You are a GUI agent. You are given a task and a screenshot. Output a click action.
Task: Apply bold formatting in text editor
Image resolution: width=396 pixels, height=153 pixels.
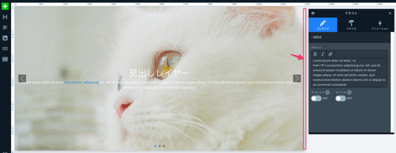[x=315, y=54]
